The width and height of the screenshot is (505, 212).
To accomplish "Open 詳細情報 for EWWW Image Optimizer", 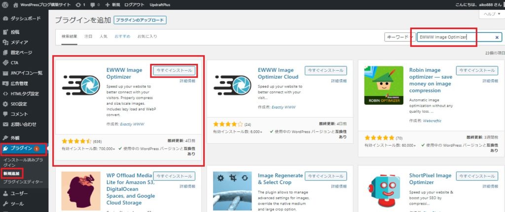I will click(187, 81).
